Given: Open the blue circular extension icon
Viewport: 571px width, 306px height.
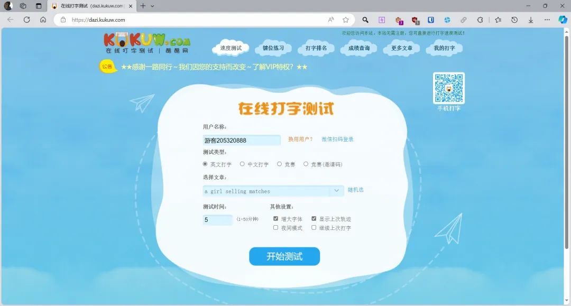Looking at the screenshot, I should pyautogui.click(x=447, y=20).
